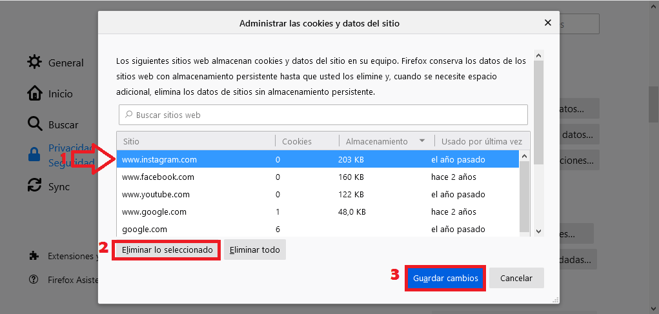Click the Guardar cambios button
The width and height of the screenshot is (659, 314).
tap(445, 279)
